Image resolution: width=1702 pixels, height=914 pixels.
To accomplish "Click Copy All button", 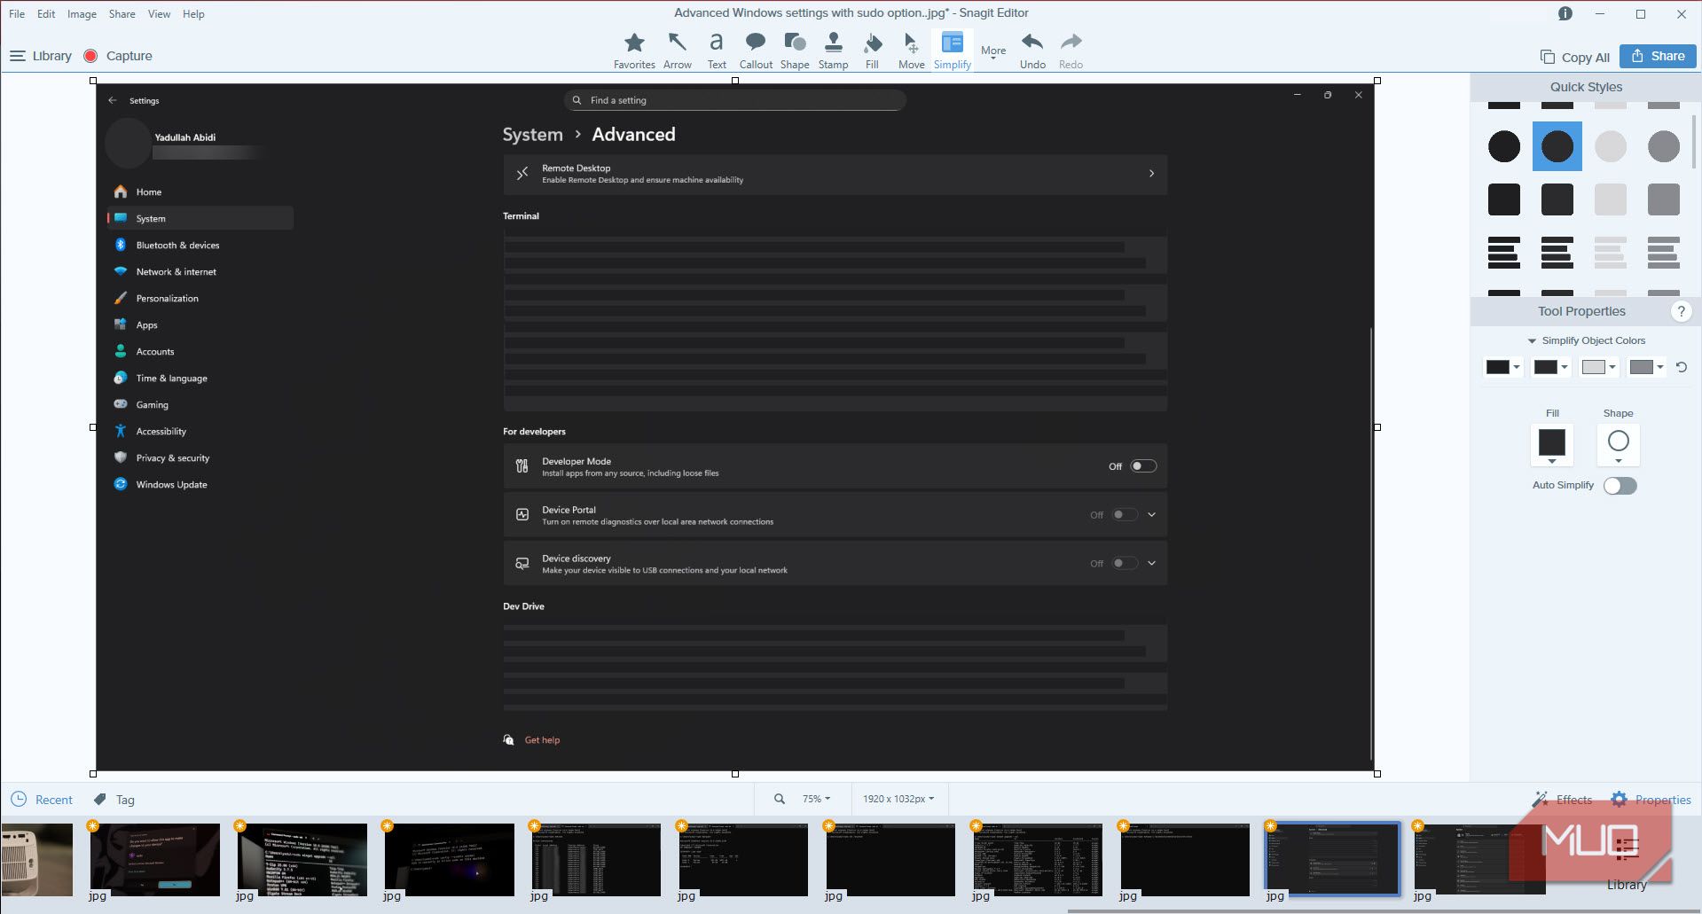I will coord(1575,57).
